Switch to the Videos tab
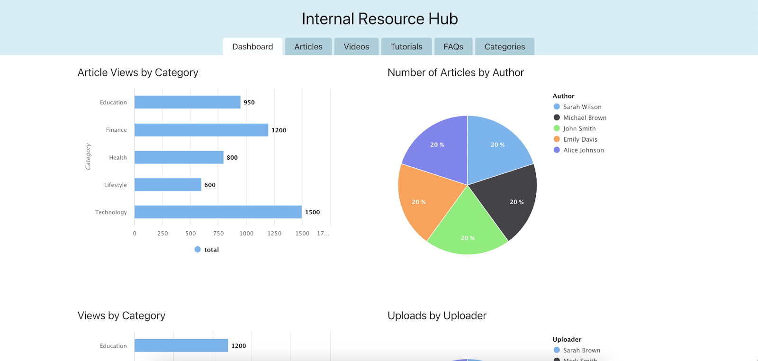 [x=356, y=47]
